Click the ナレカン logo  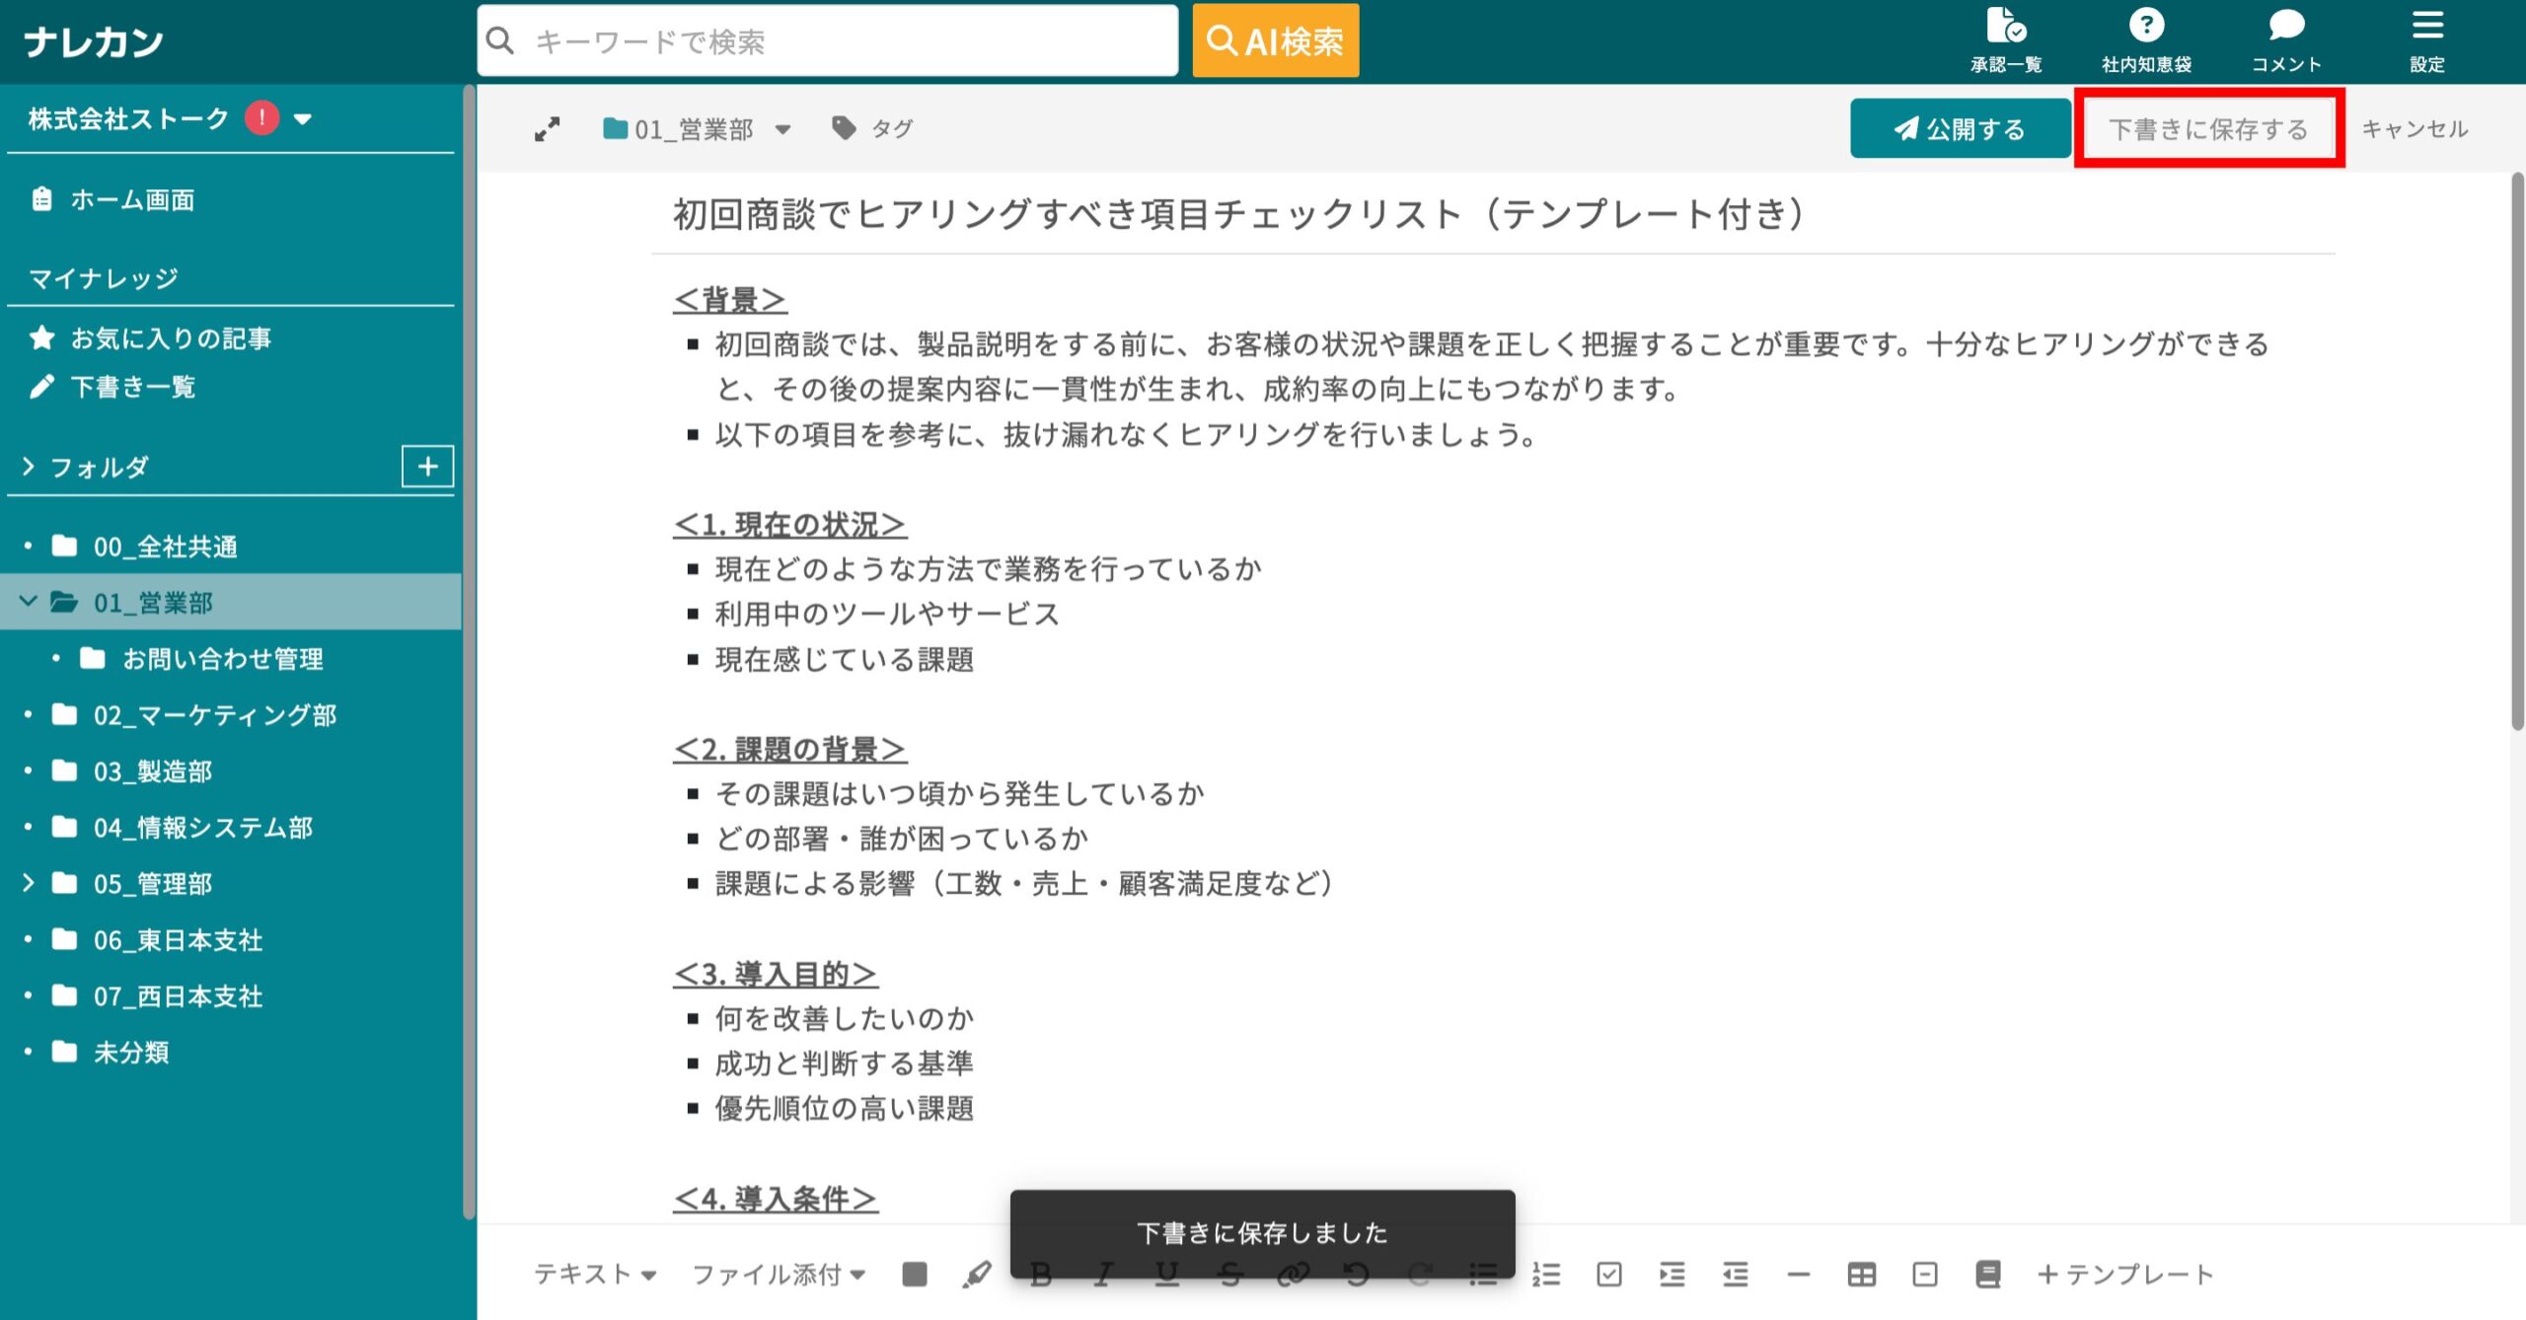coord(94,41)
